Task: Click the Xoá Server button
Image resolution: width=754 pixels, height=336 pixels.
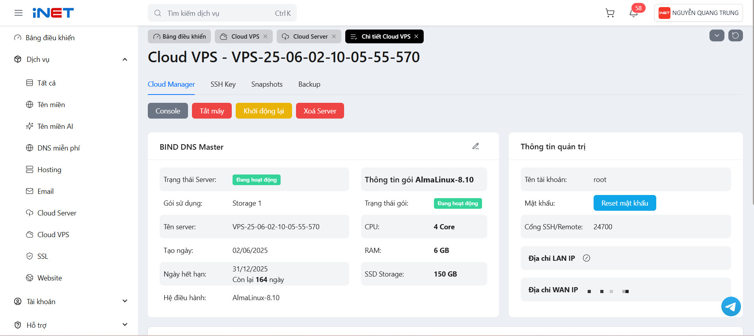Action: click(x=320, y=111)
